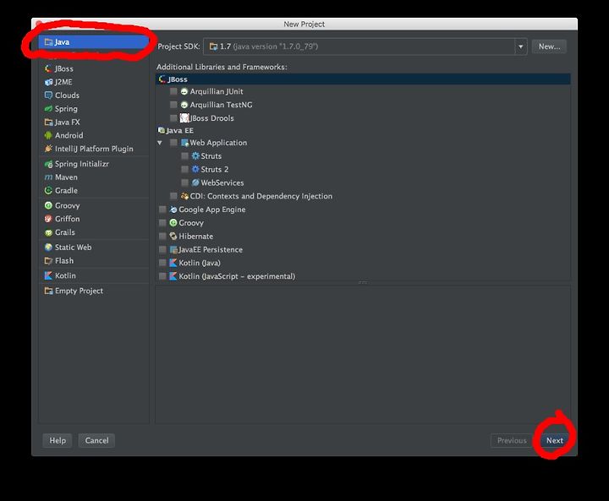Image resolution: width=609 pixels, height=501 pixels.
Task: Enable the Hibernate checkbox
Action: (x=162, y=236)
